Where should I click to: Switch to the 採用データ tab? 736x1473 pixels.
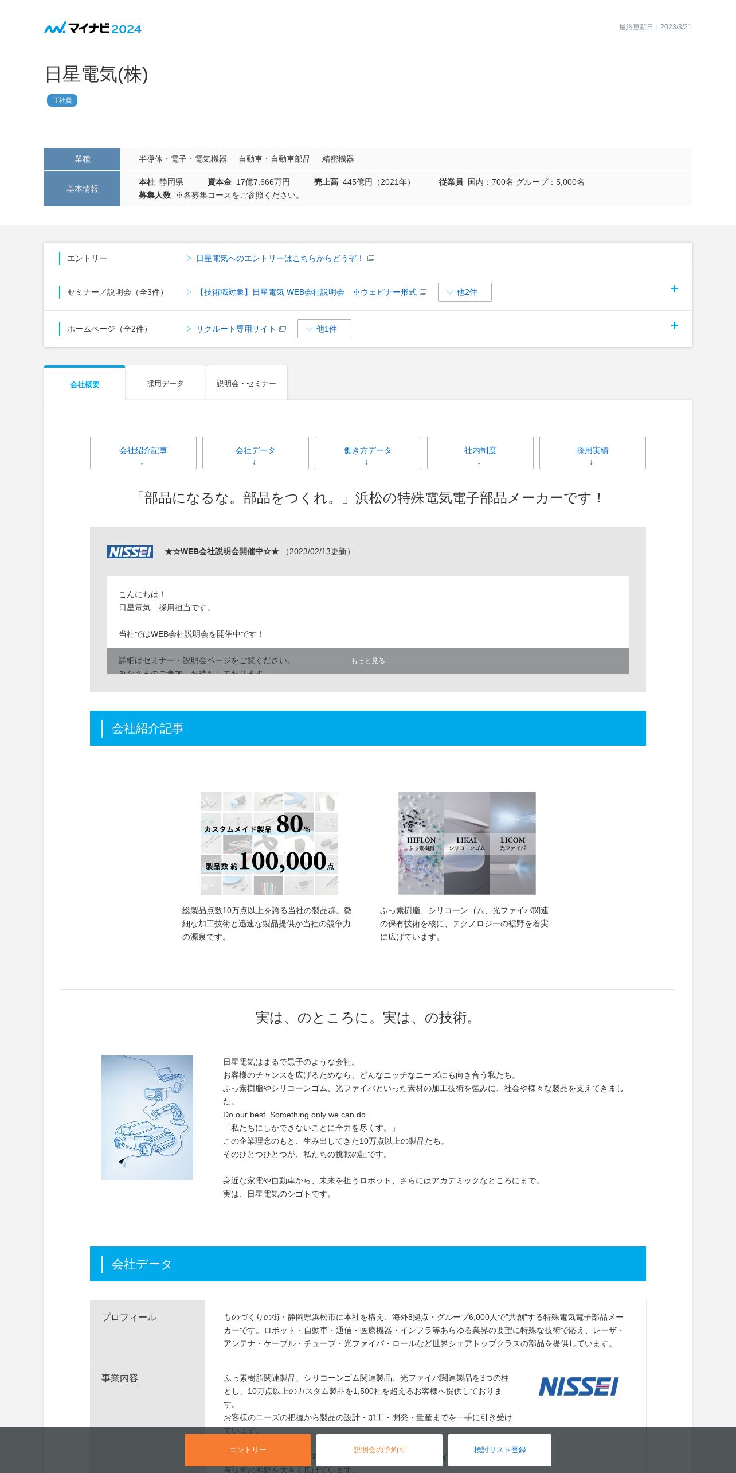(165, 383)
